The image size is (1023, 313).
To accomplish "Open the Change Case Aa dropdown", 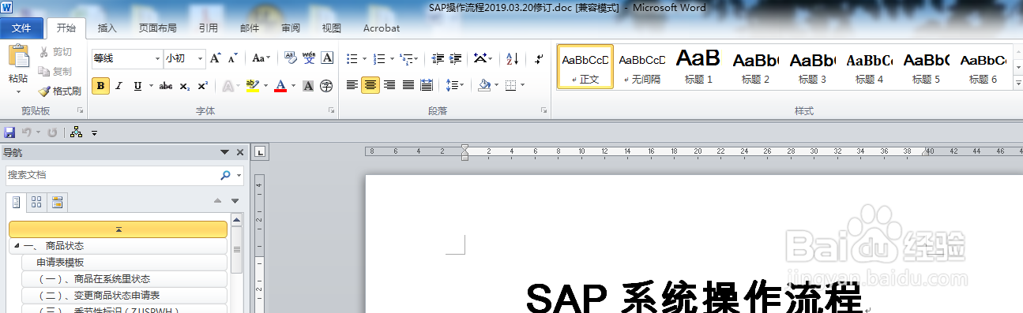I will [261, 58].
